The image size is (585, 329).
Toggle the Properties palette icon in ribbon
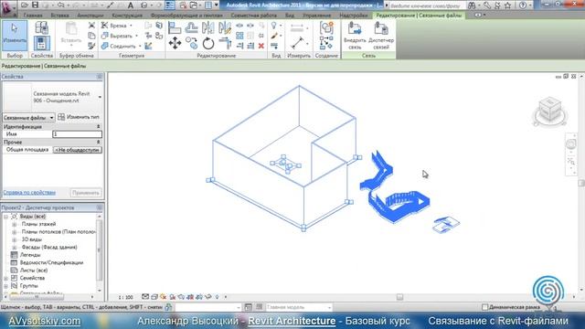[x=41, y=43]
